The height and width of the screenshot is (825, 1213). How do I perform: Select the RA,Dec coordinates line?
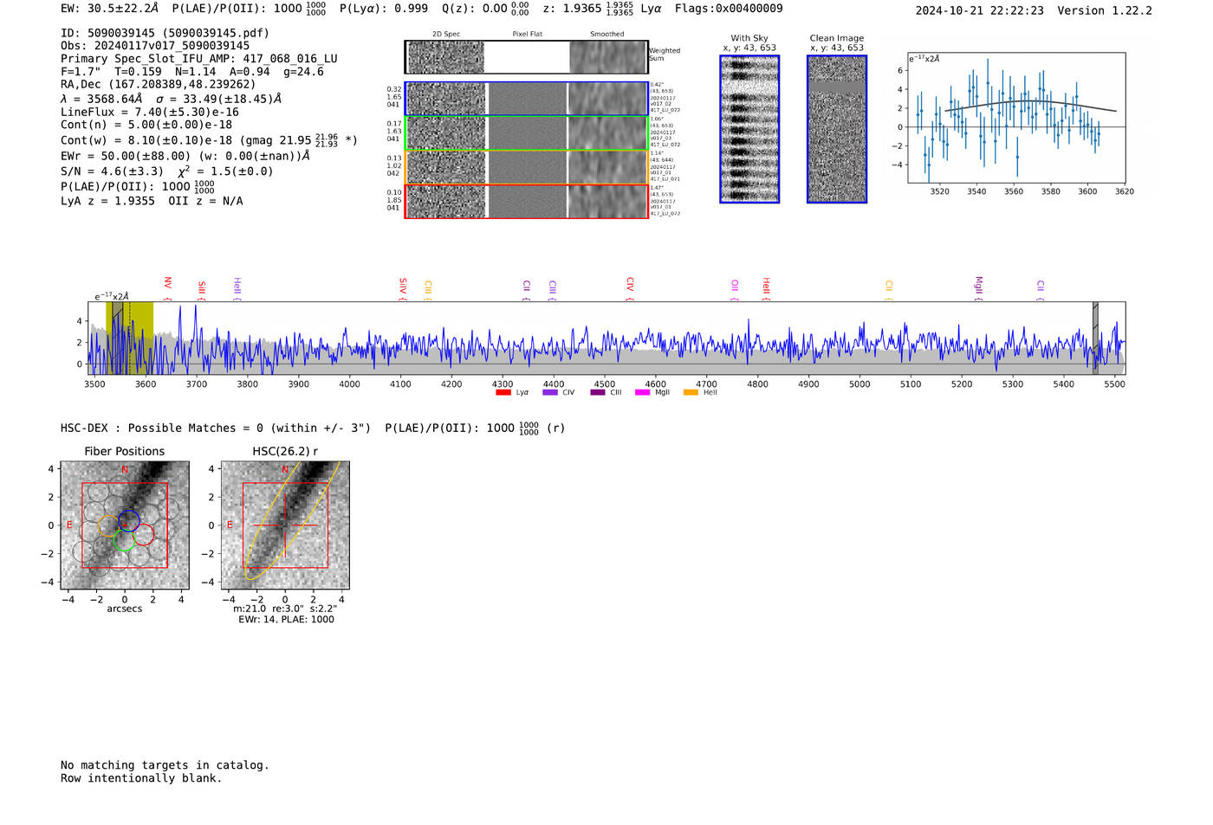point(159,85)
